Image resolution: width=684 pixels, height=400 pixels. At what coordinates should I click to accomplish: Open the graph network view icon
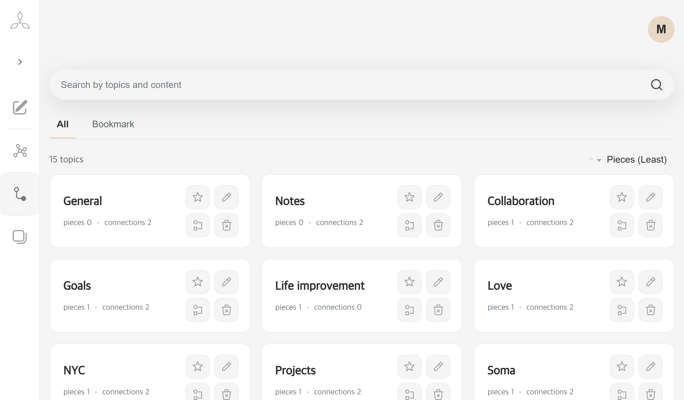pos(20,151)
